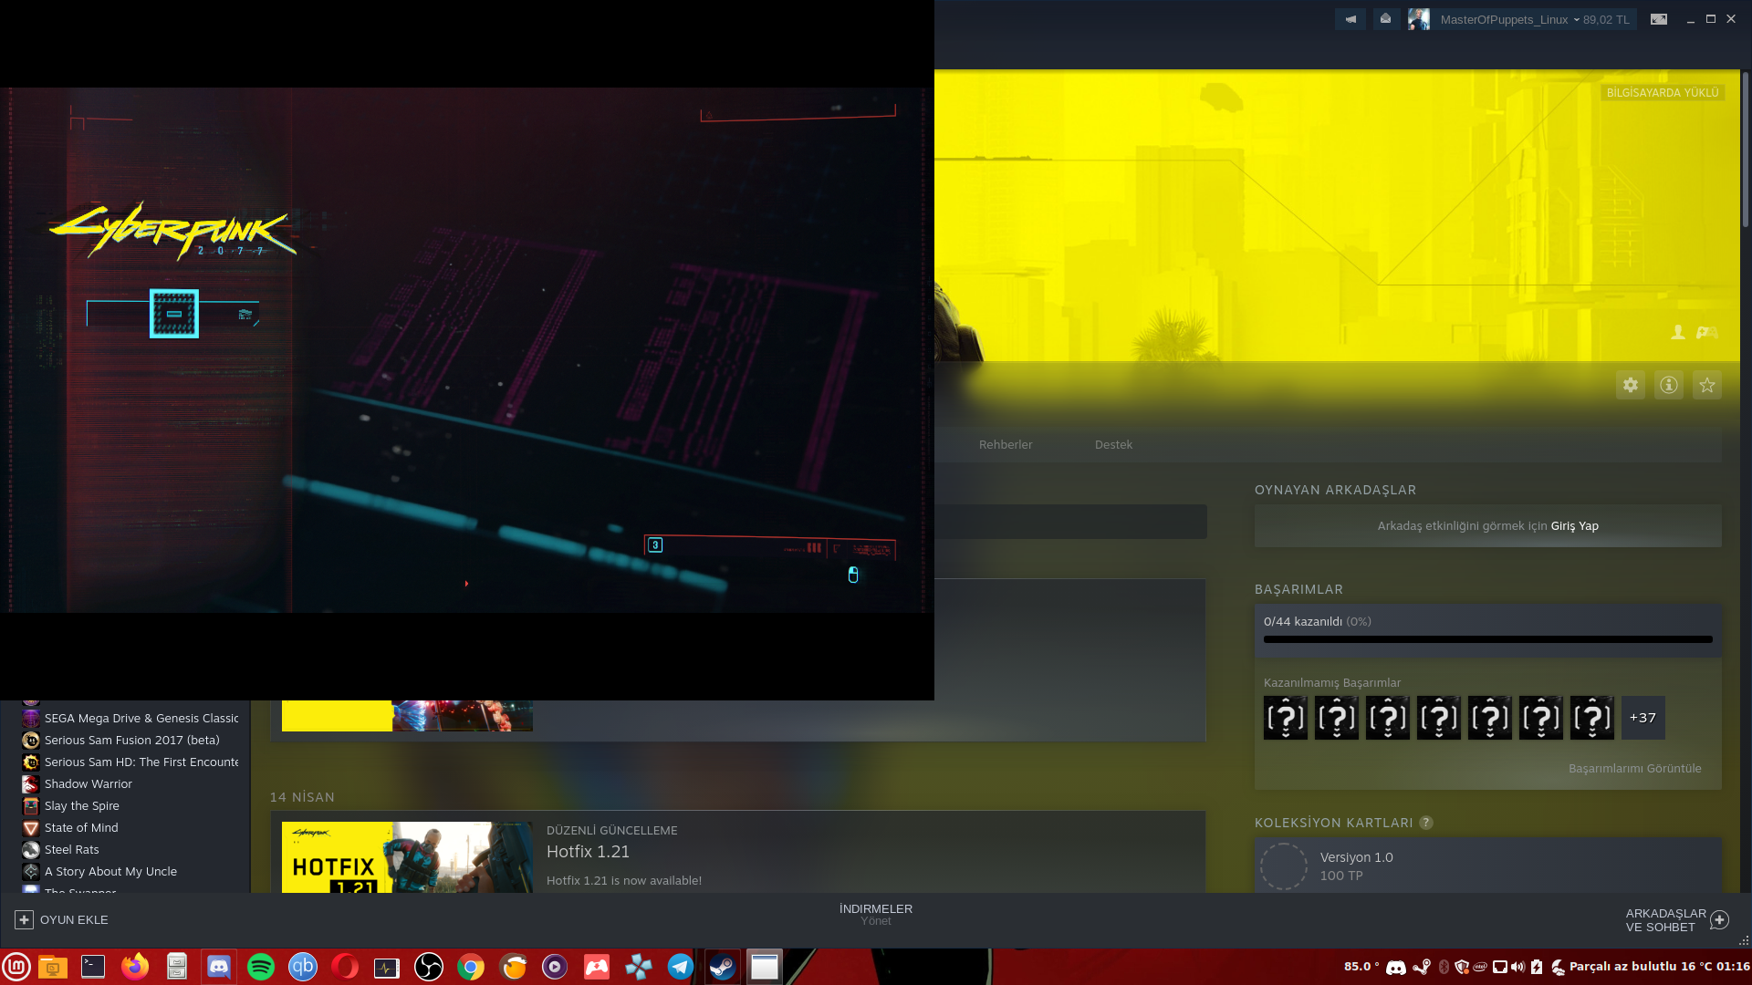Click the MasterOfPuppets_Linux profile avatar
This screenshot has height=985, width=1752.
coord(1419,19)
